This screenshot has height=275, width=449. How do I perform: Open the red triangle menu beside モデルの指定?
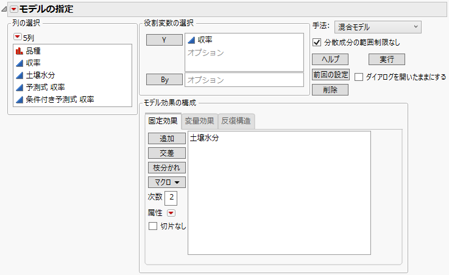coord(13,10)
